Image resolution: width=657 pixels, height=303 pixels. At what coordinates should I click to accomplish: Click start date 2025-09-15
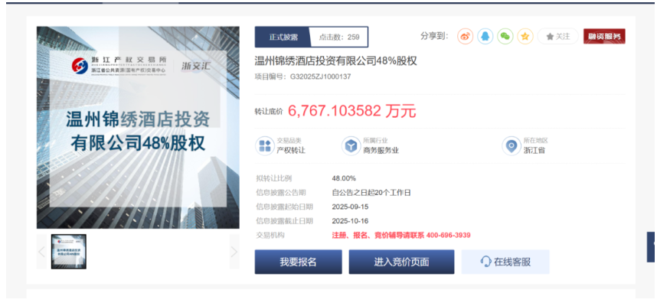click(350, 207)
